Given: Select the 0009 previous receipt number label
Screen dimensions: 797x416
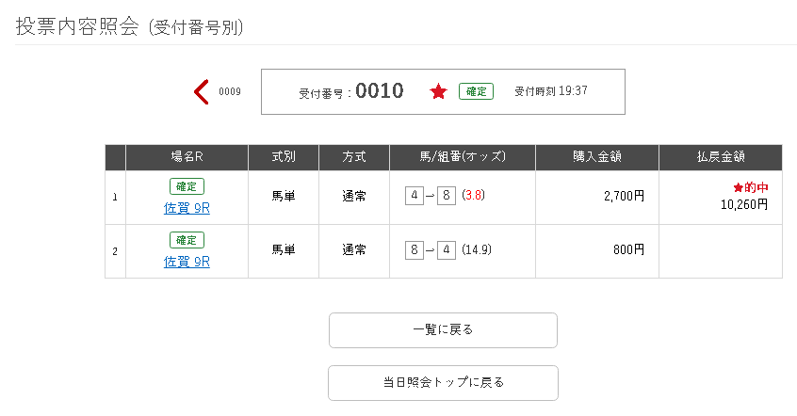Looking at the screenshot, I should pyautogui.click(x=230, y=91).
